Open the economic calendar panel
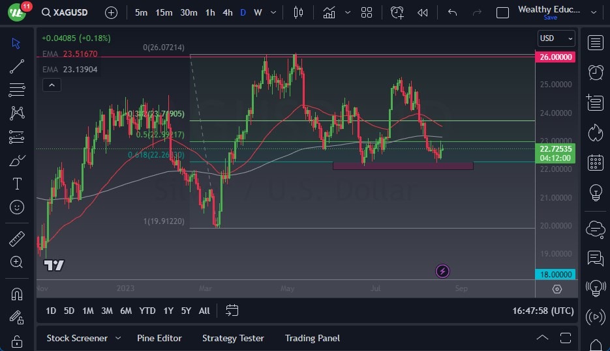 pyautogui.click(x=595, y=163)
